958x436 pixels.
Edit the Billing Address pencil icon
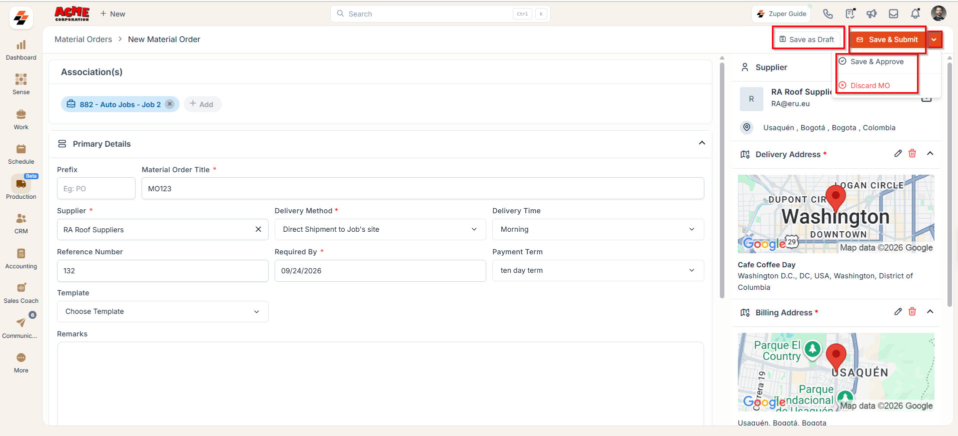click(898, 312)
